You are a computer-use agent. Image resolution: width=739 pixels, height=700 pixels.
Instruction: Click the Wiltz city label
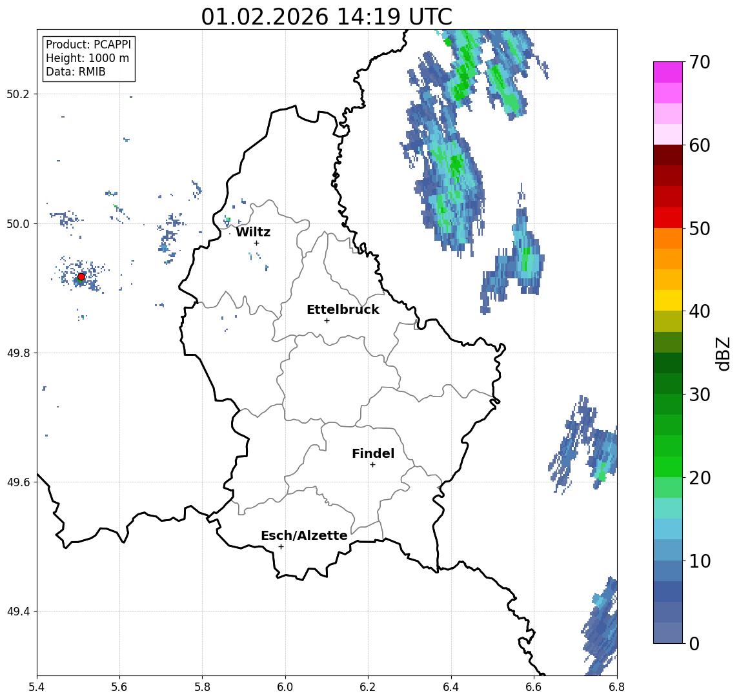(253, 232)
